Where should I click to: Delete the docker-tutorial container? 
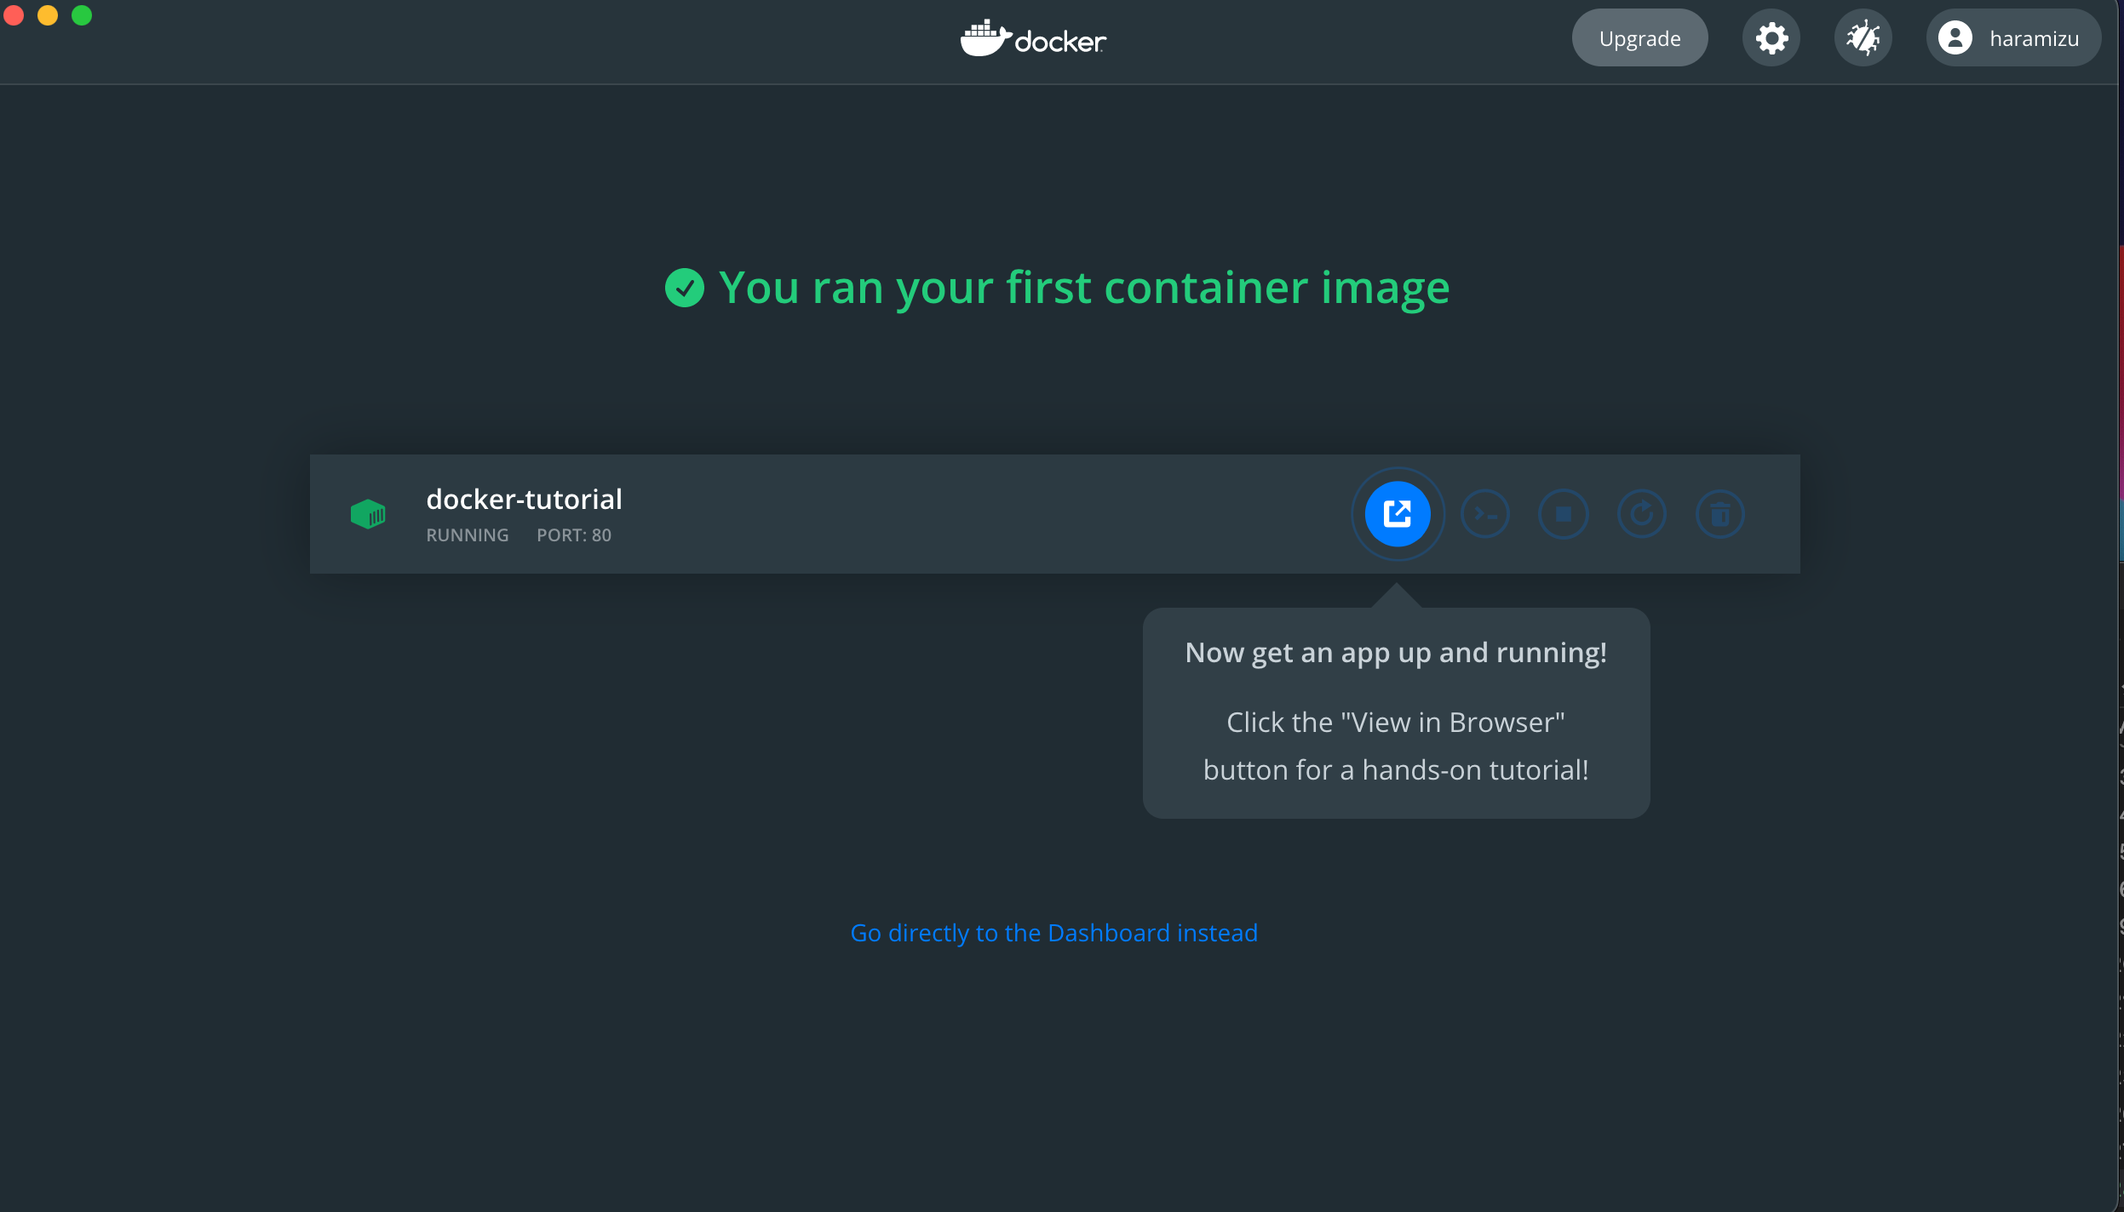pos(1720,514)
